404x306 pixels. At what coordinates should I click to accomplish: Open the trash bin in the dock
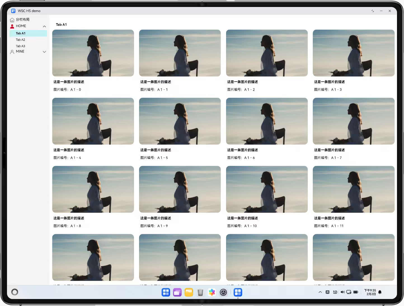pyautogui.click(x=200, y=292)
